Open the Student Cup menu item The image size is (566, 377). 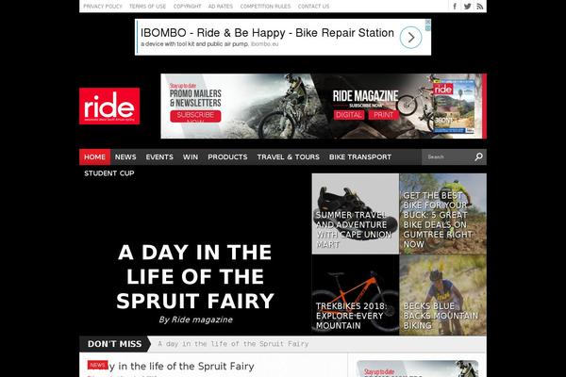click(x=109, y=173)
